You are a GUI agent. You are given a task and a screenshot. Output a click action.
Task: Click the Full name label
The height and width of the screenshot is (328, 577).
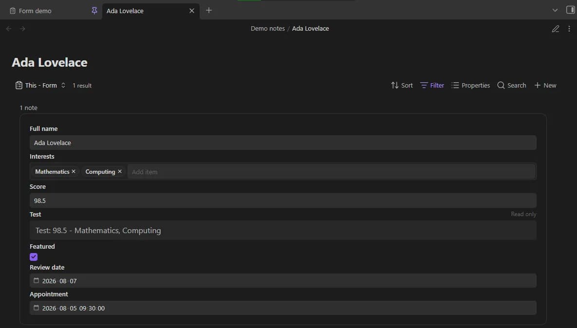click(43, 128)
